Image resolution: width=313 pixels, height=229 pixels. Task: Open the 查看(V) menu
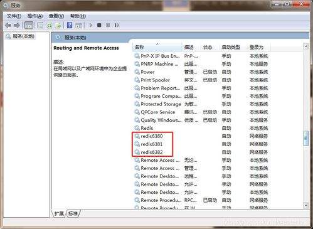(x=56, y=16)
